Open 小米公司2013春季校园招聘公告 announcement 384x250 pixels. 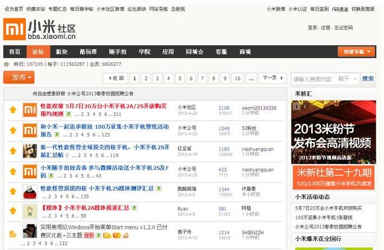[x=100, y=94]
